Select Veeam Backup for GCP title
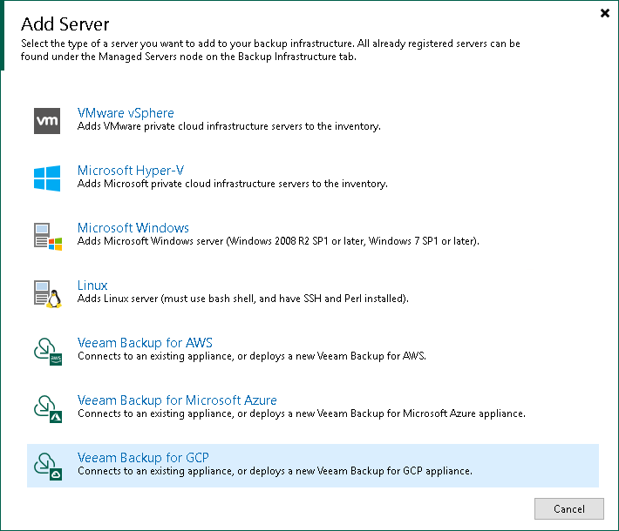 (x=143, y=458)
